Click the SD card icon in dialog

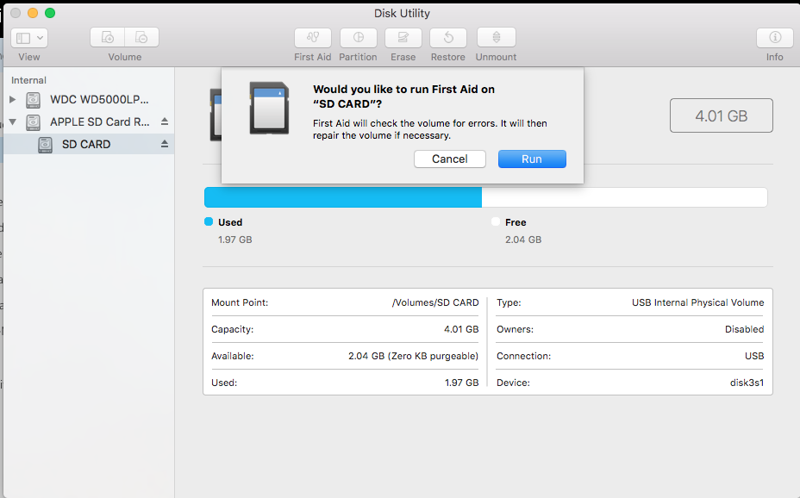click(x=269, y=108)
